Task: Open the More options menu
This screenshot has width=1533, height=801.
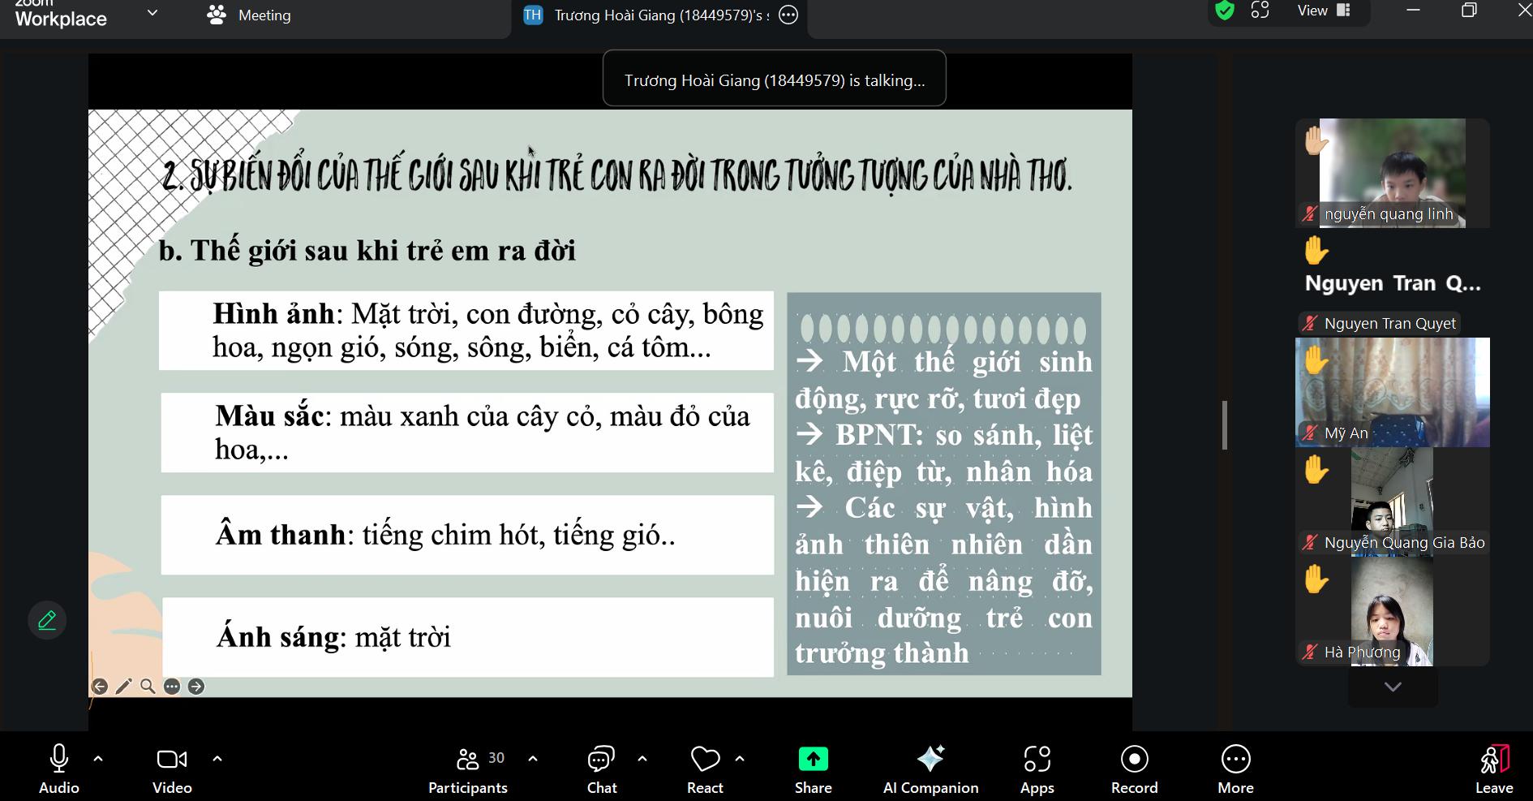Action: coord(1235,769)
